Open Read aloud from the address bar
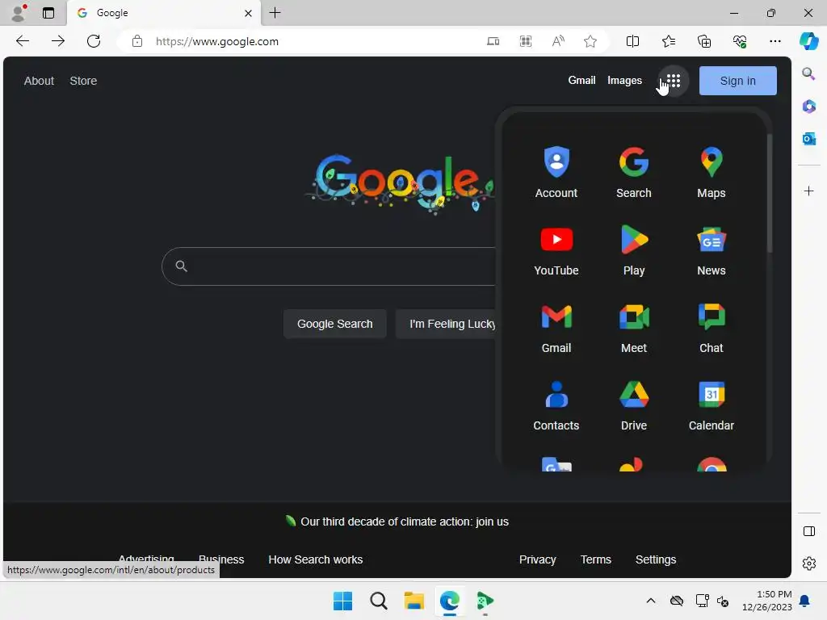Image resolution: width=827 pixels, height=620 pixels. (558, 41)
